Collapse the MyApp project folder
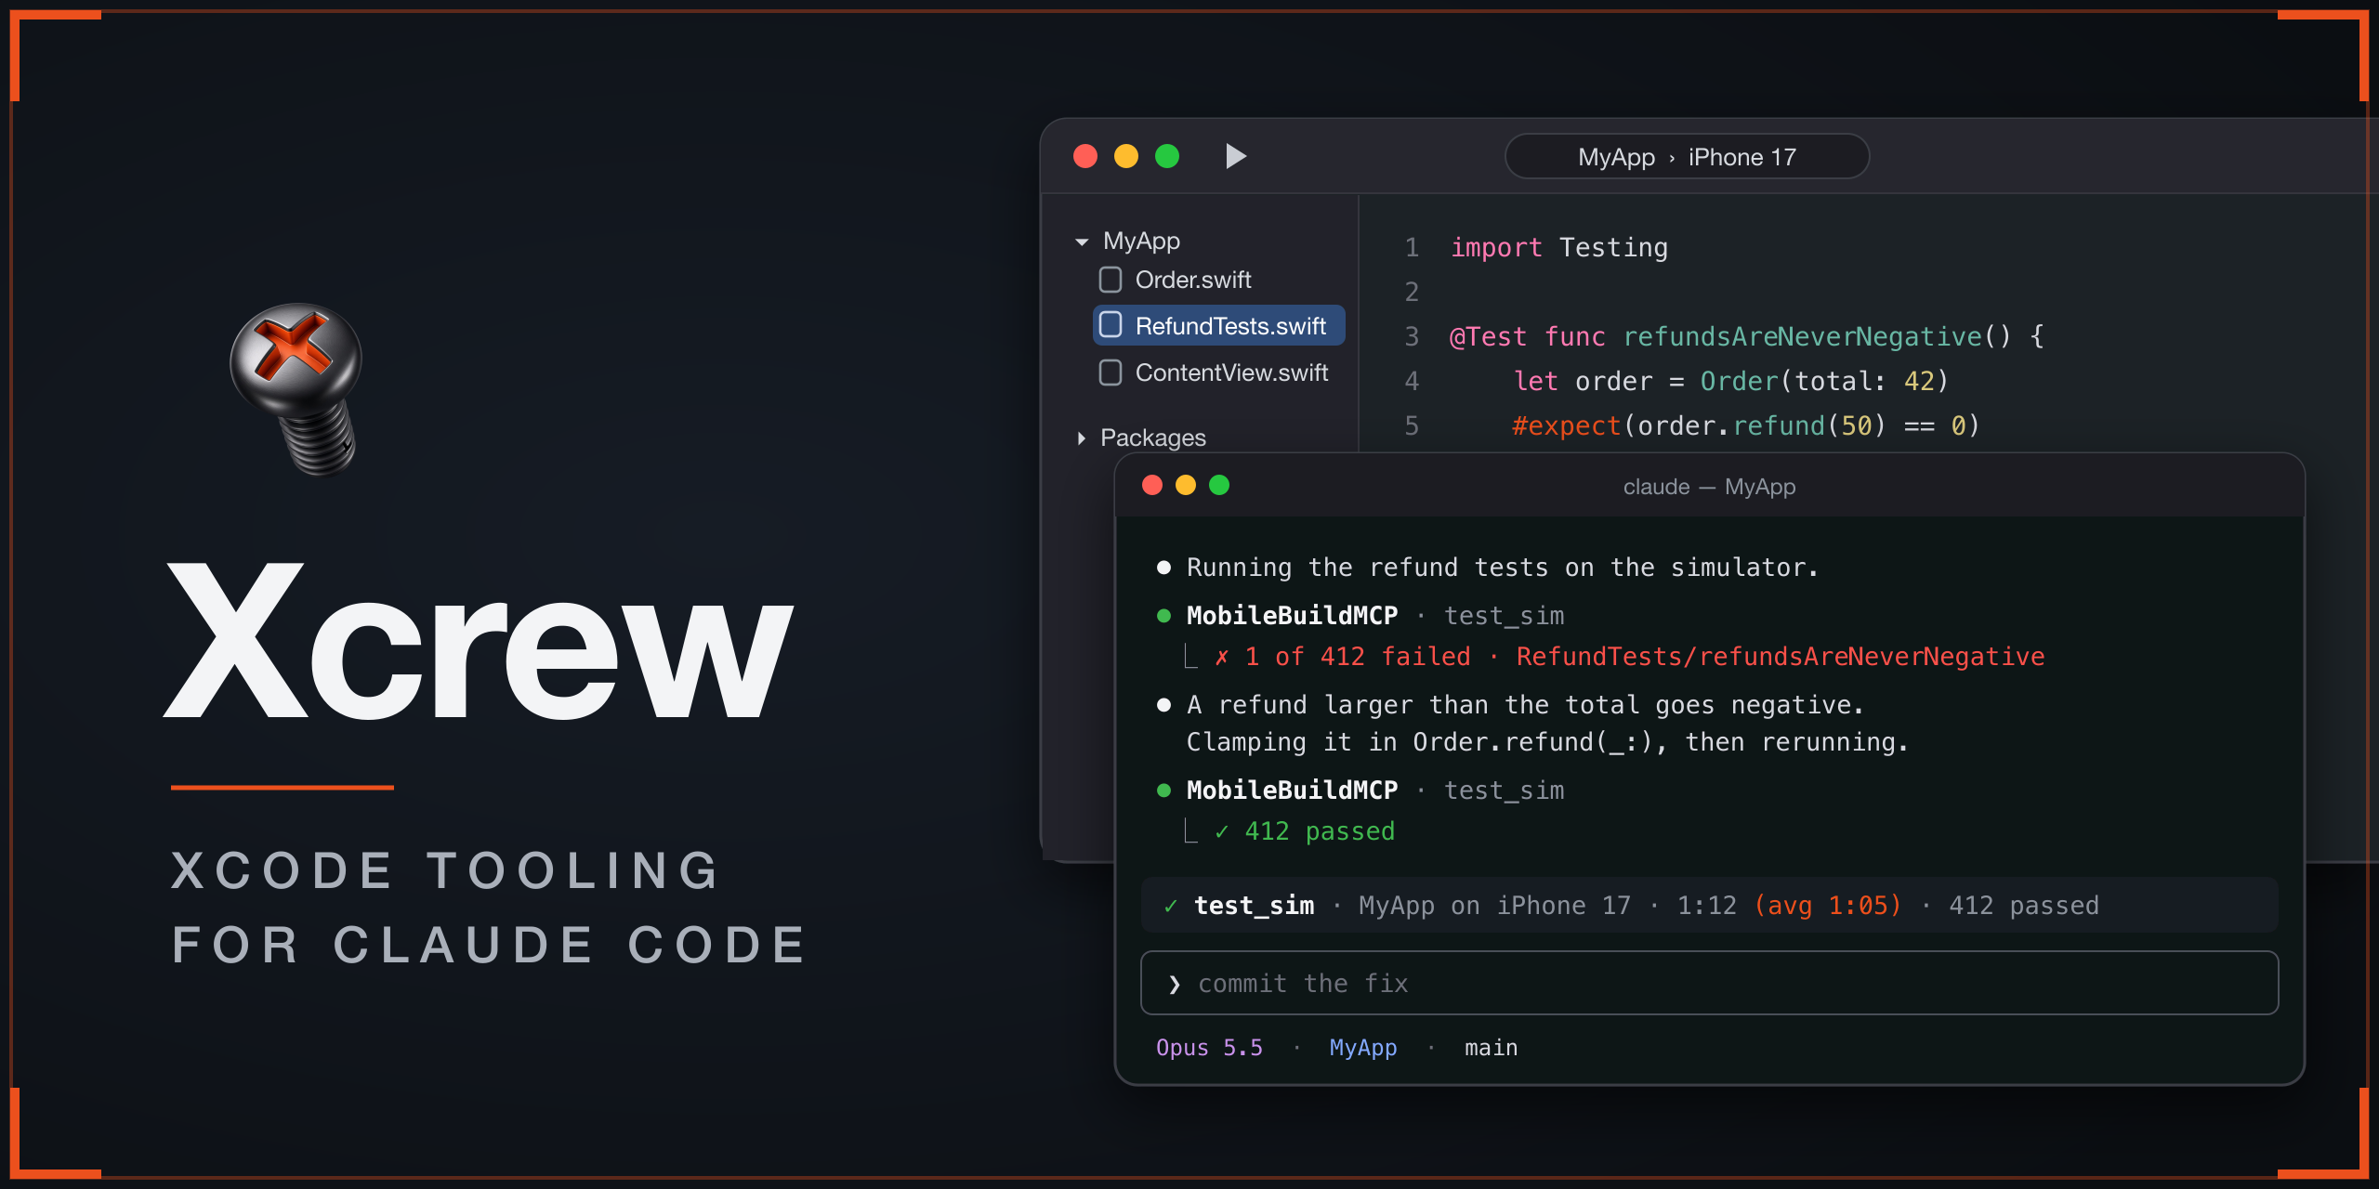Viewport: 2379px width, 1189px height. (1082, 242)
